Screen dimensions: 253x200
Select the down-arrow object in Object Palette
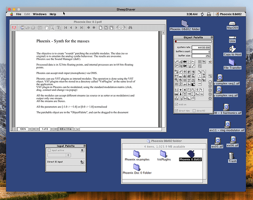click(x=181, y=94)
